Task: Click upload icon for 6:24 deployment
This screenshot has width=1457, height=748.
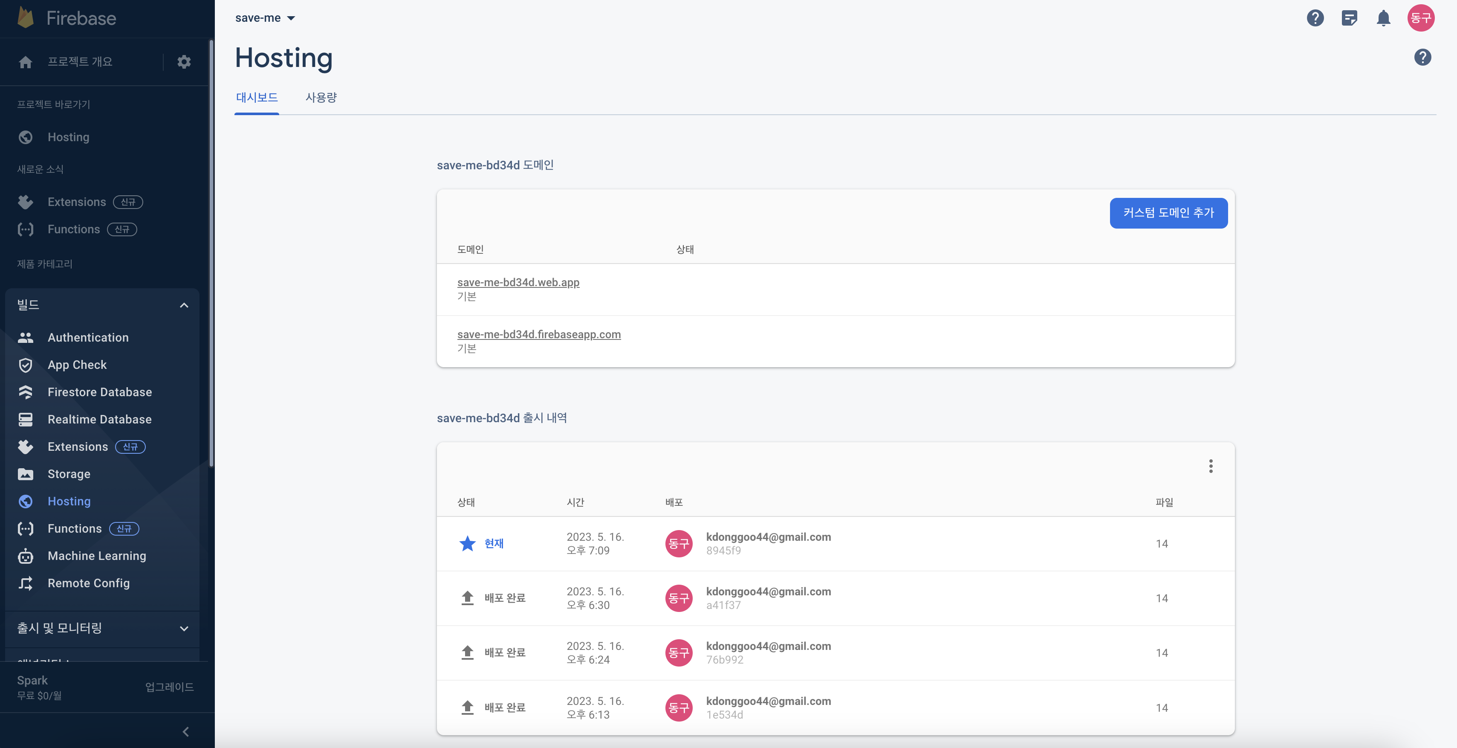Action: (467, 653)
